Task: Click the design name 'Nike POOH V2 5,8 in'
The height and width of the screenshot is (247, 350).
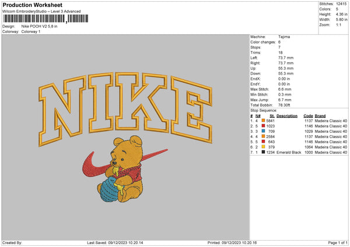Action: (39, 26)
